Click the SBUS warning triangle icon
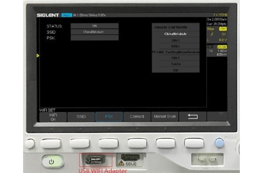 [121, 163]
